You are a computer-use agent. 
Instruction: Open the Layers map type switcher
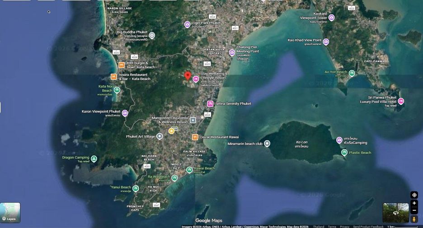pyautogui.click(x=10, y=213)
